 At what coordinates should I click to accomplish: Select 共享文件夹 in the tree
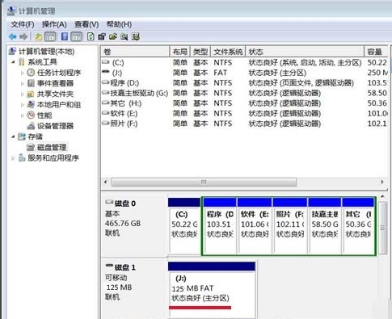click(x=55, y=94)
